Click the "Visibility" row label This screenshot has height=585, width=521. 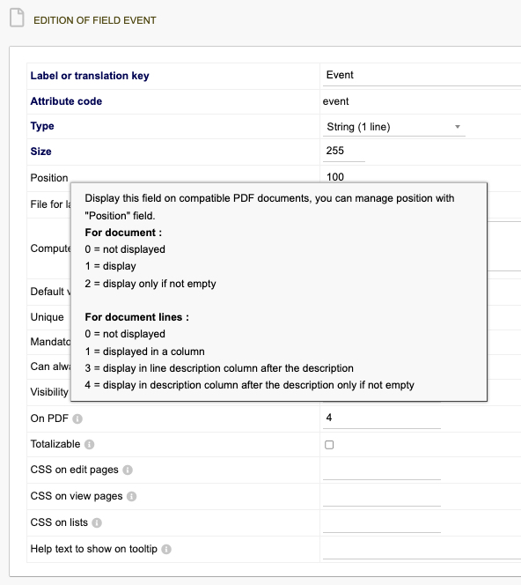tap(49, 392)
